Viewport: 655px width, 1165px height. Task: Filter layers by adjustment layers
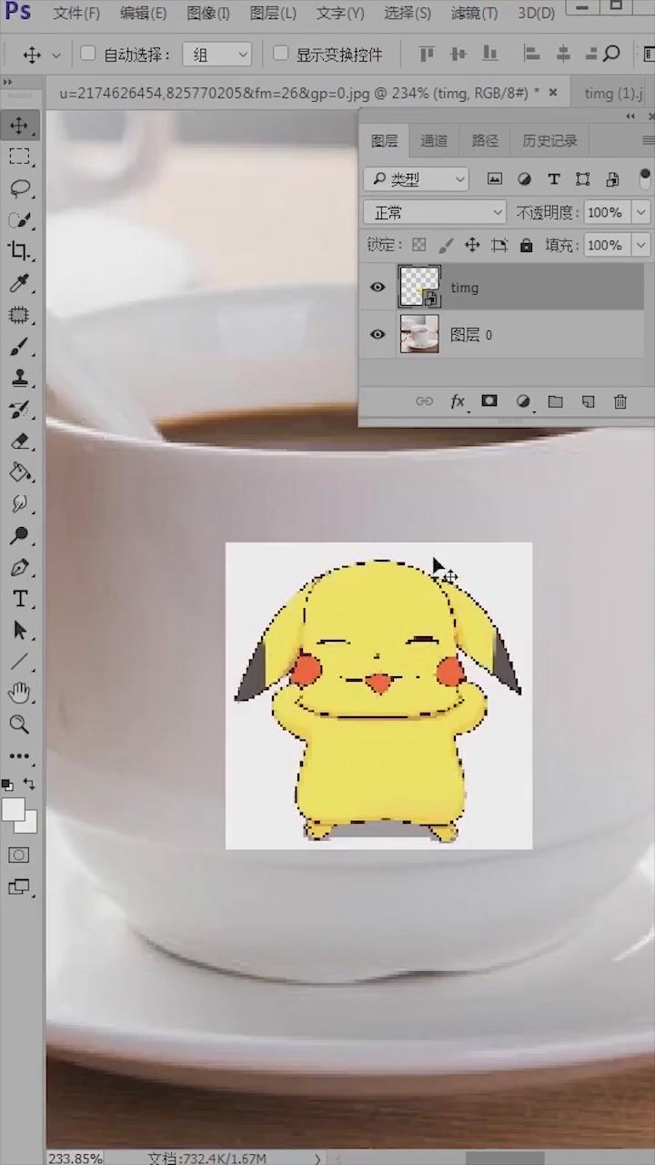tap(524, 179)
